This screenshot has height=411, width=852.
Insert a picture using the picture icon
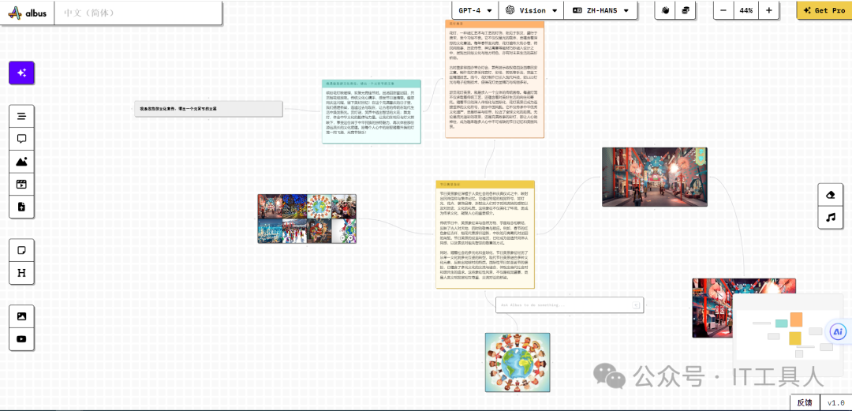(22, 316)
